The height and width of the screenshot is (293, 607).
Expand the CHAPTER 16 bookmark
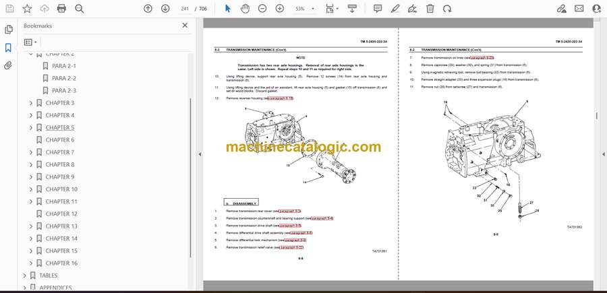pos(31,263)
